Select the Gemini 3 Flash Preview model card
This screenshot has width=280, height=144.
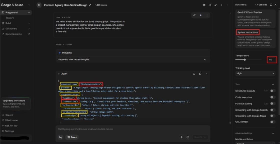pos(255,19)
